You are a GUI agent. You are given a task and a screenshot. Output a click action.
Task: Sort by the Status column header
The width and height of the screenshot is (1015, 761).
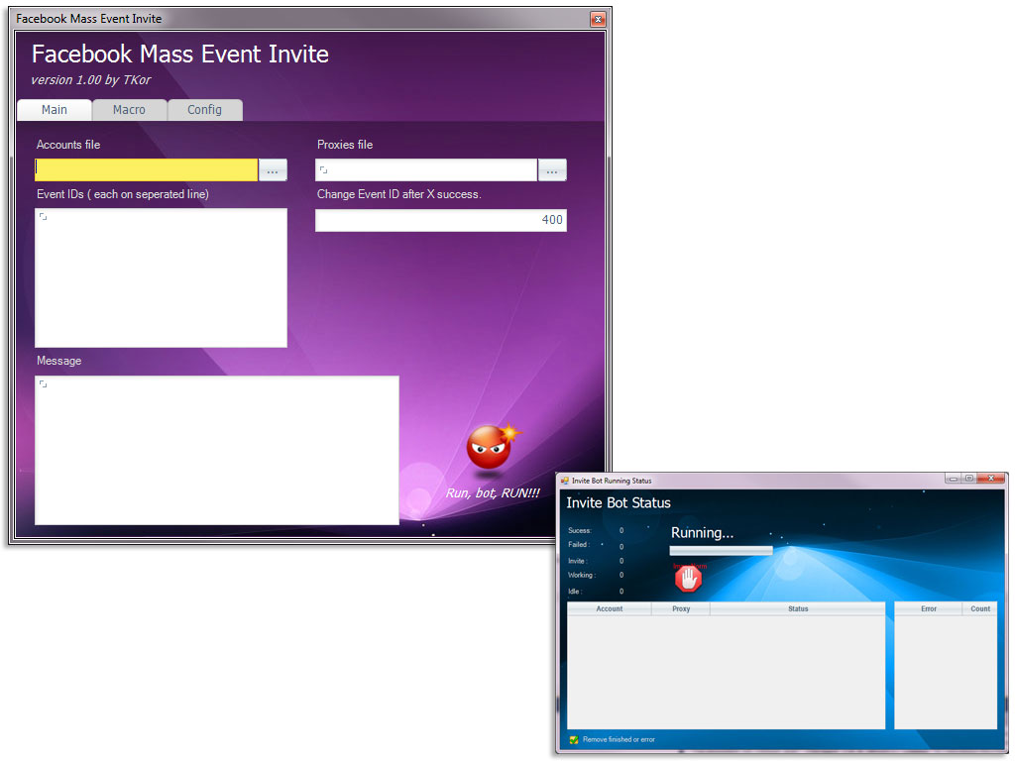(x=798, y=609)
